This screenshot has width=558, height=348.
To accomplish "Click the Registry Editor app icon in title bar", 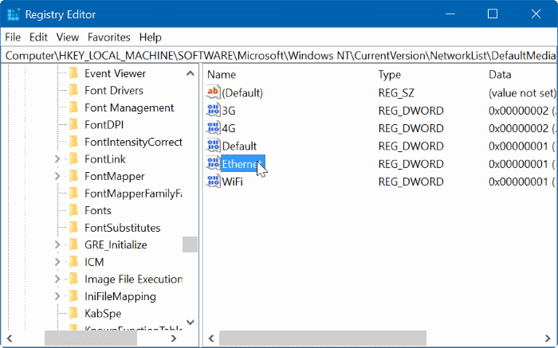I will (x=14, y=14).
